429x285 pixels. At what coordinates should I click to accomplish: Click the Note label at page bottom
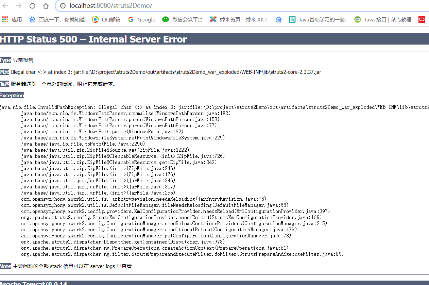[5, 266]
